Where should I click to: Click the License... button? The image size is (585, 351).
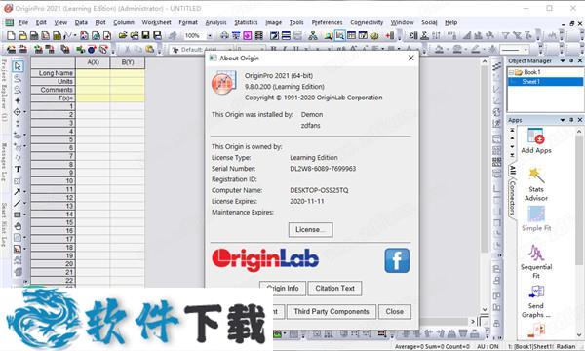[x=310, y=230]
